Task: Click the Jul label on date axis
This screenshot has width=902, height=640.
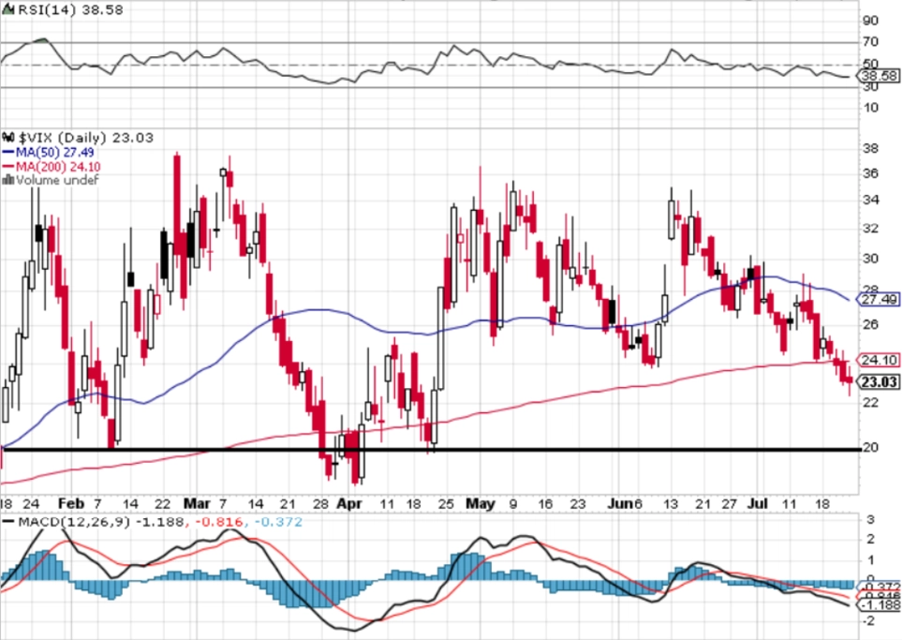Action: click(758, 503)
